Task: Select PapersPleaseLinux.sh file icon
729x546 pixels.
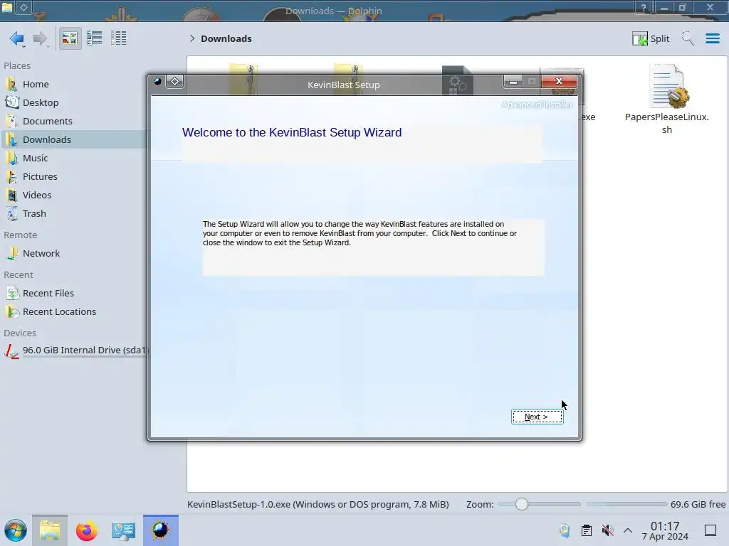Action: (x=668, y=87)
